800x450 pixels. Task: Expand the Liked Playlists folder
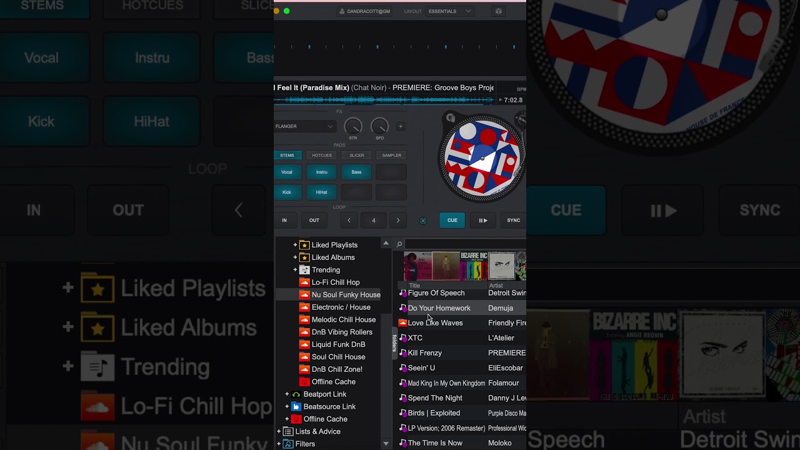[295, 245]
